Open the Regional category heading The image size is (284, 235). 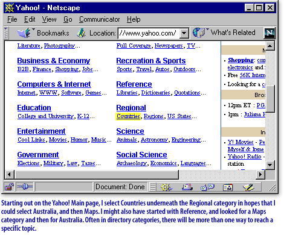click(x=131, y=108)
